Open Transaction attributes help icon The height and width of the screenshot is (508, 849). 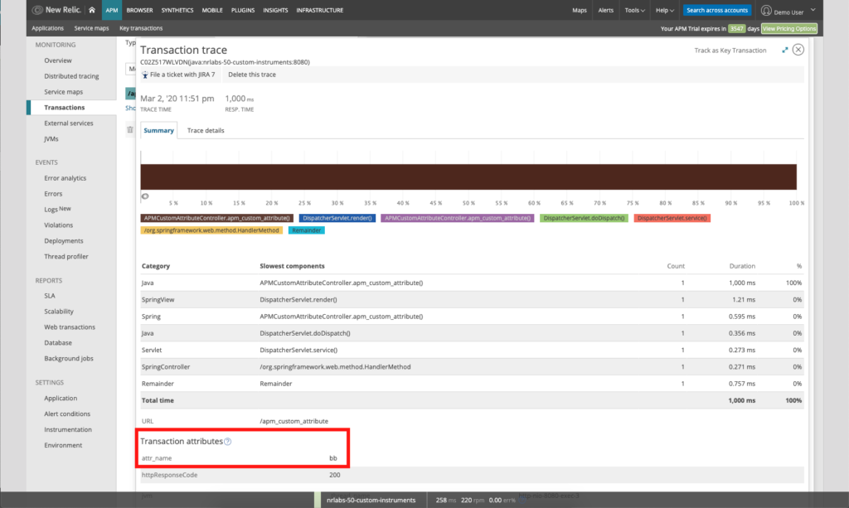tap(228, 442)
